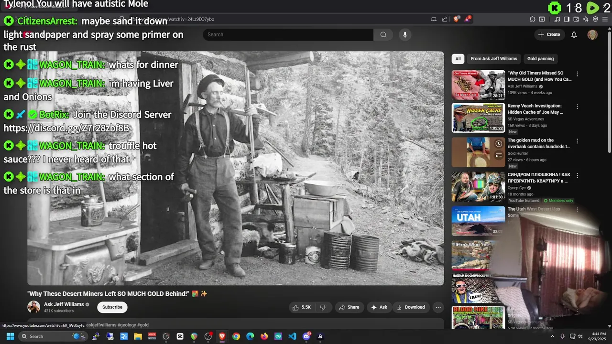Open the Brave playlist music note icon

pos(557,19)
